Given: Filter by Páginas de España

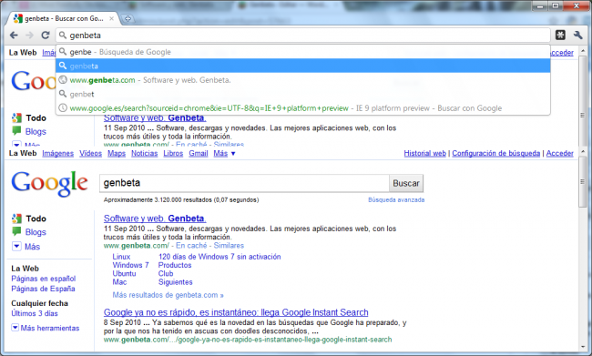Looking at the screenshot, I should tap(43, 289).
